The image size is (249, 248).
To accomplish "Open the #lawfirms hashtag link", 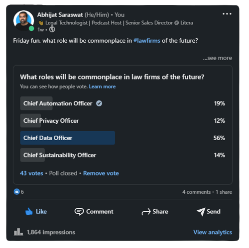I will [147, 41].
